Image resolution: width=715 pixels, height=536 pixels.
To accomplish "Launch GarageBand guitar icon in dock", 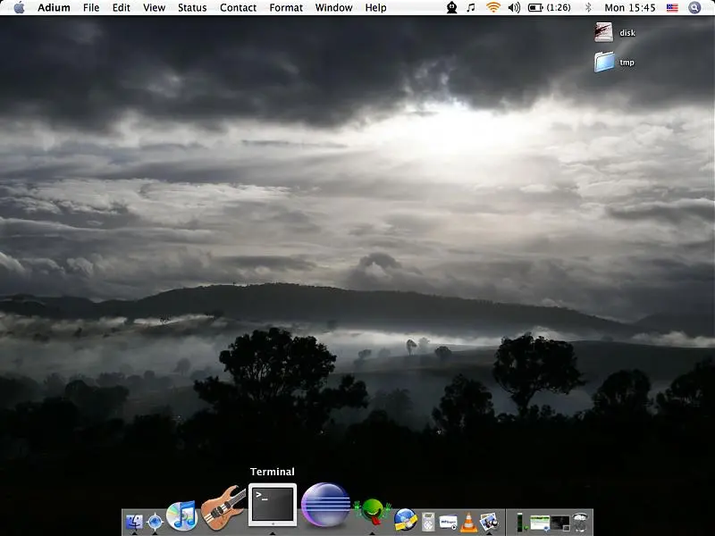I will [223, 507].
